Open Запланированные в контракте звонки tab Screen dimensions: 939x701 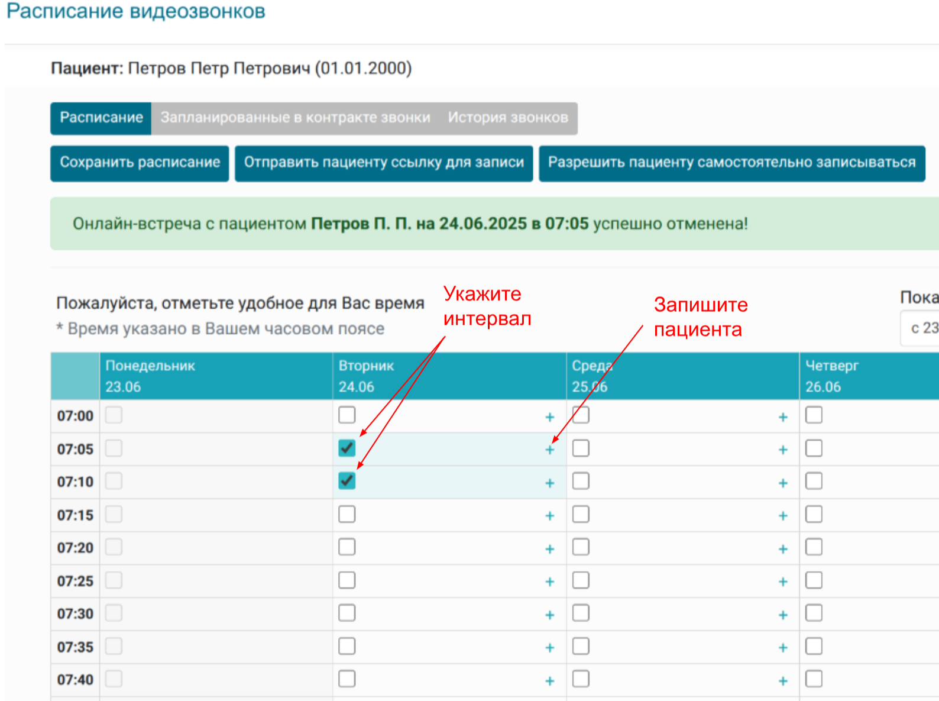[x=295, y=118]
